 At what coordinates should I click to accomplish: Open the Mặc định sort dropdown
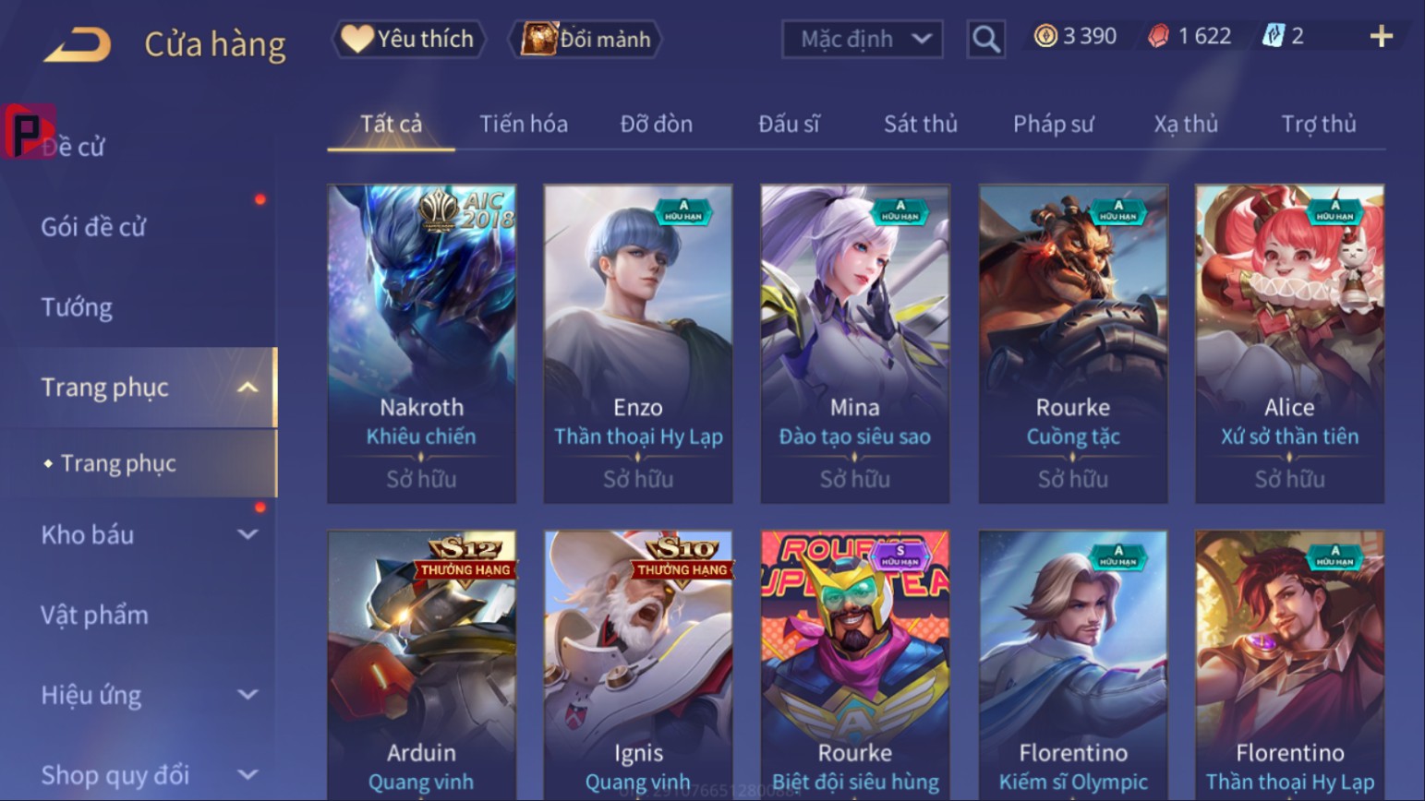coord(863,39)
